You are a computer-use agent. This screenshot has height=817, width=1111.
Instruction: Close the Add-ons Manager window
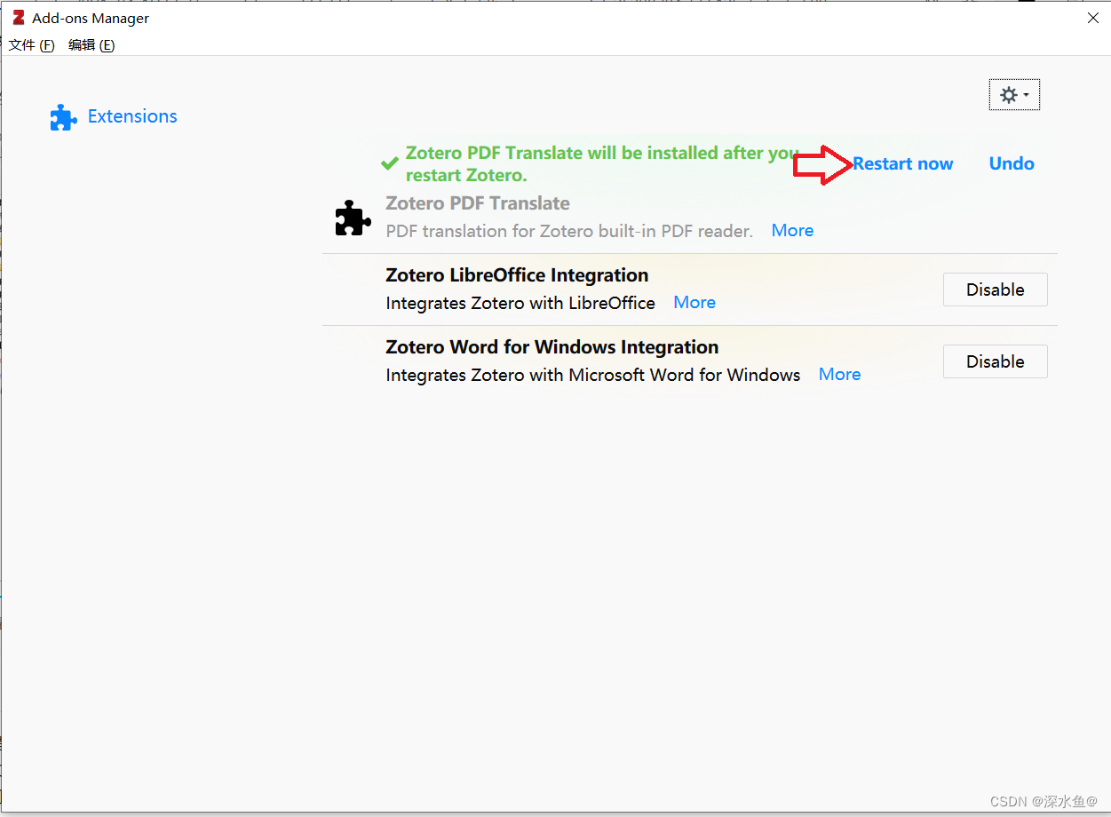(1093, 18)
